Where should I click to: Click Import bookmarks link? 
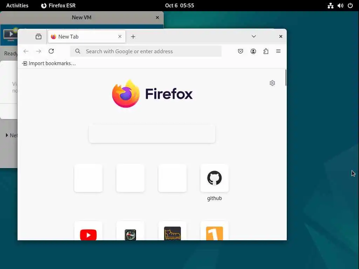49,63
